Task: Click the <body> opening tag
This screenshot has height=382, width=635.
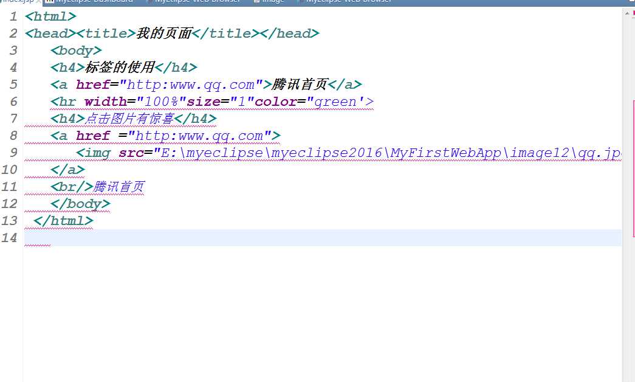Action: pos(76,50)
